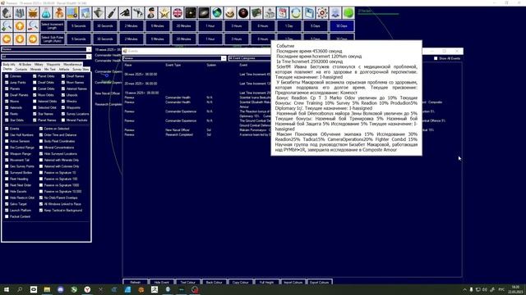Click the Refresh button in Events window
The width and height of the screenshot is (526, 295).
pyautogui.click(x=135, y=282)
